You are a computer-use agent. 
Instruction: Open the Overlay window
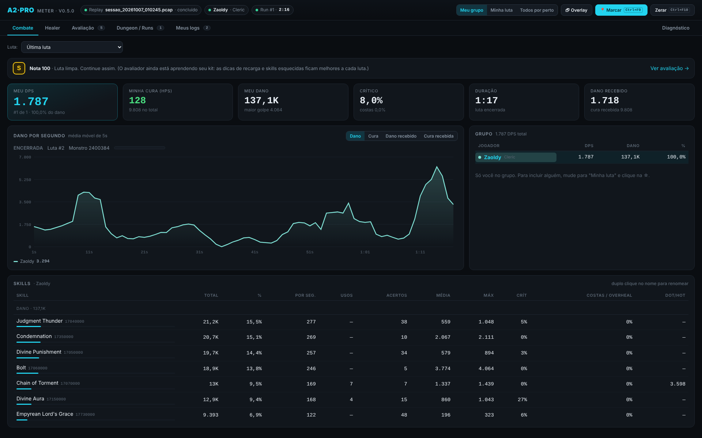[x=576, y=10]
